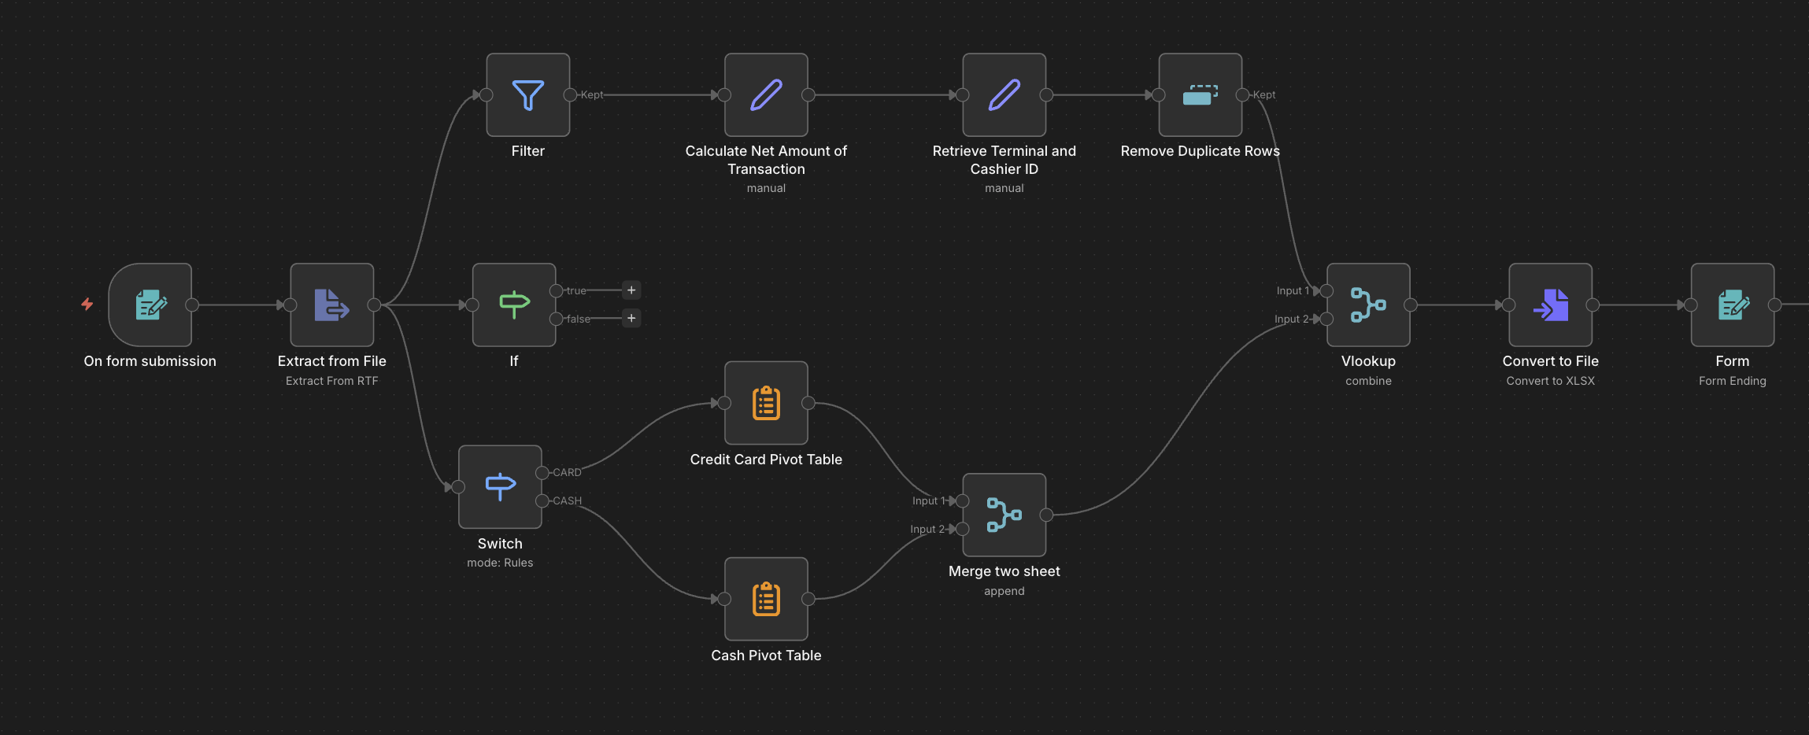Click the If true output connector
This screenshot has height=735, width=1809.
pos(556,290)
